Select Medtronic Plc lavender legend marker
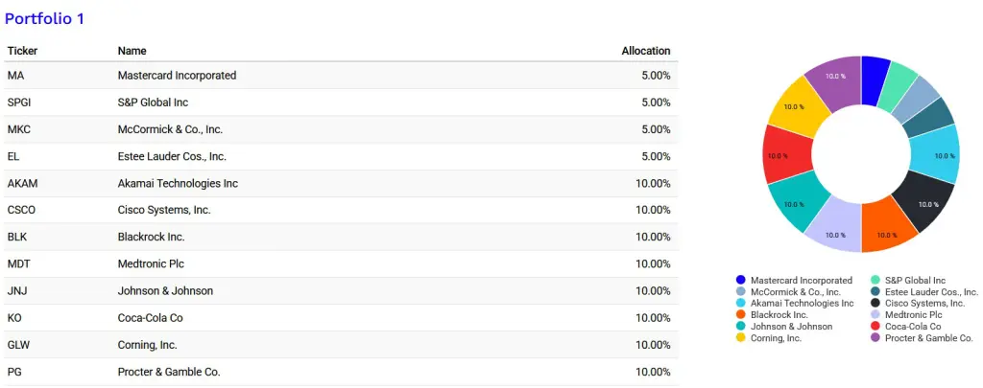This screenshot has height=388, width=983. click(x=875, y=315)
